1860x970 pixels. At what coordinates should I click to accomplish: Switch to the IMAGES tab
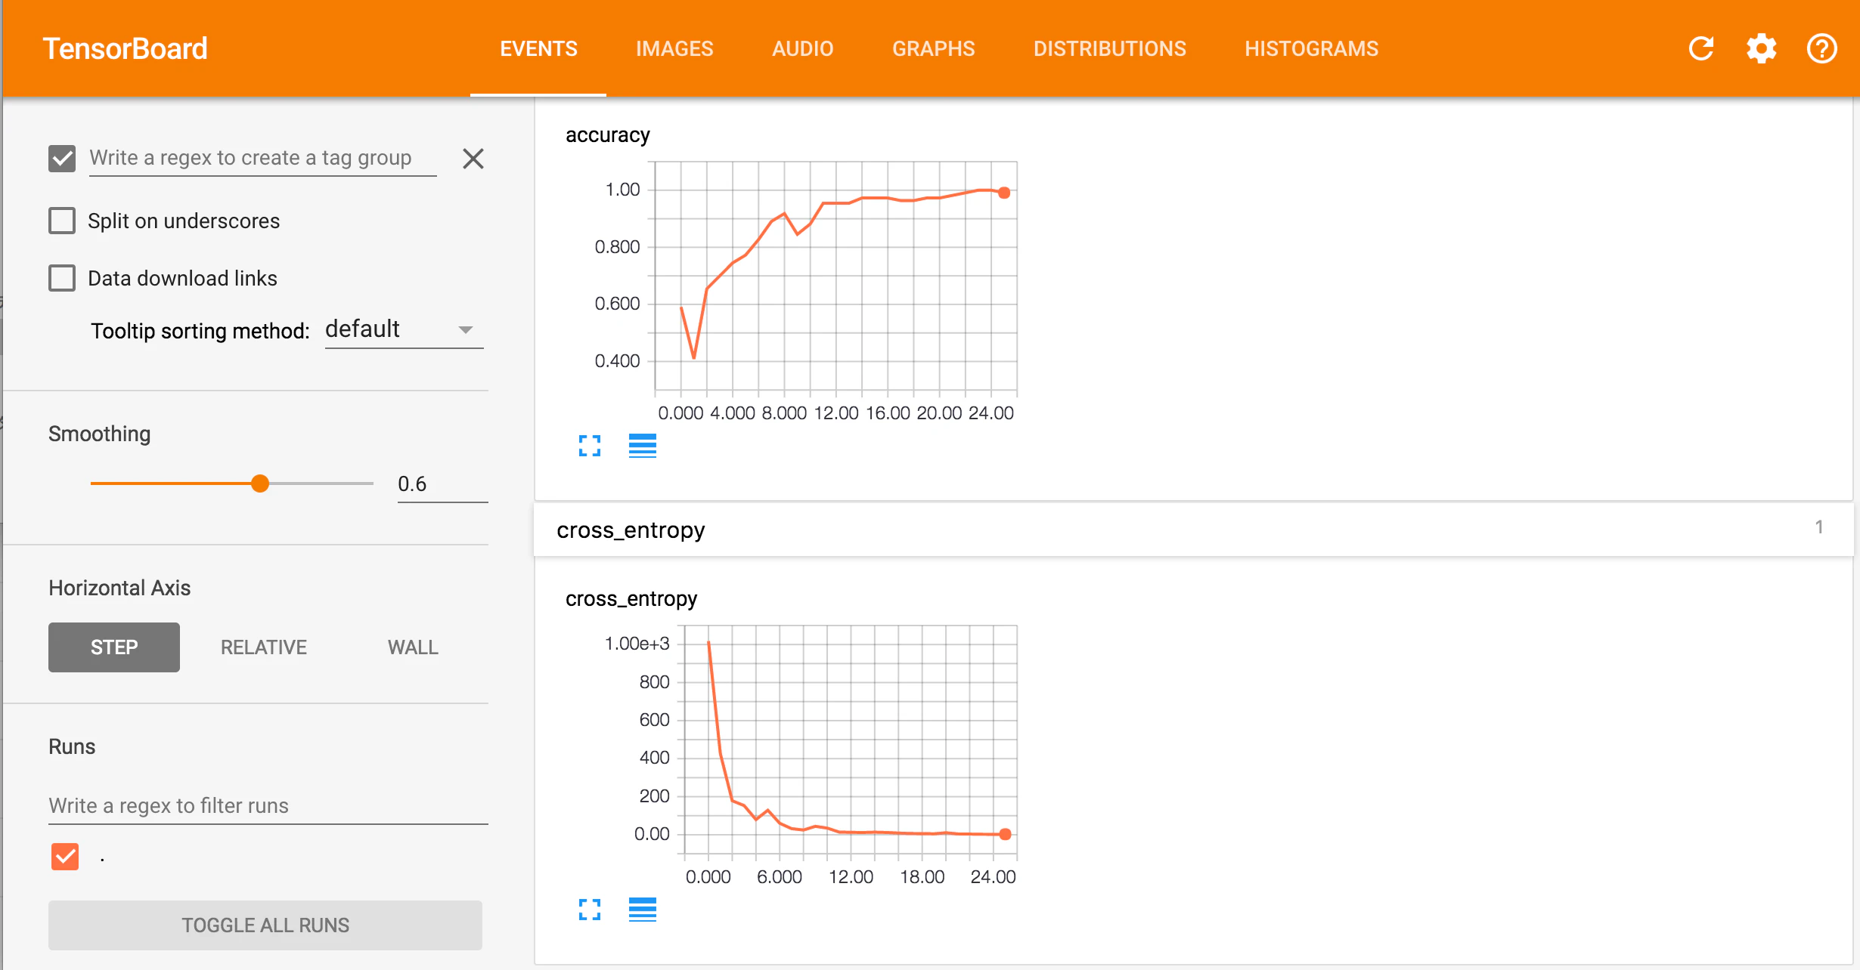click(x=674, y=49)
